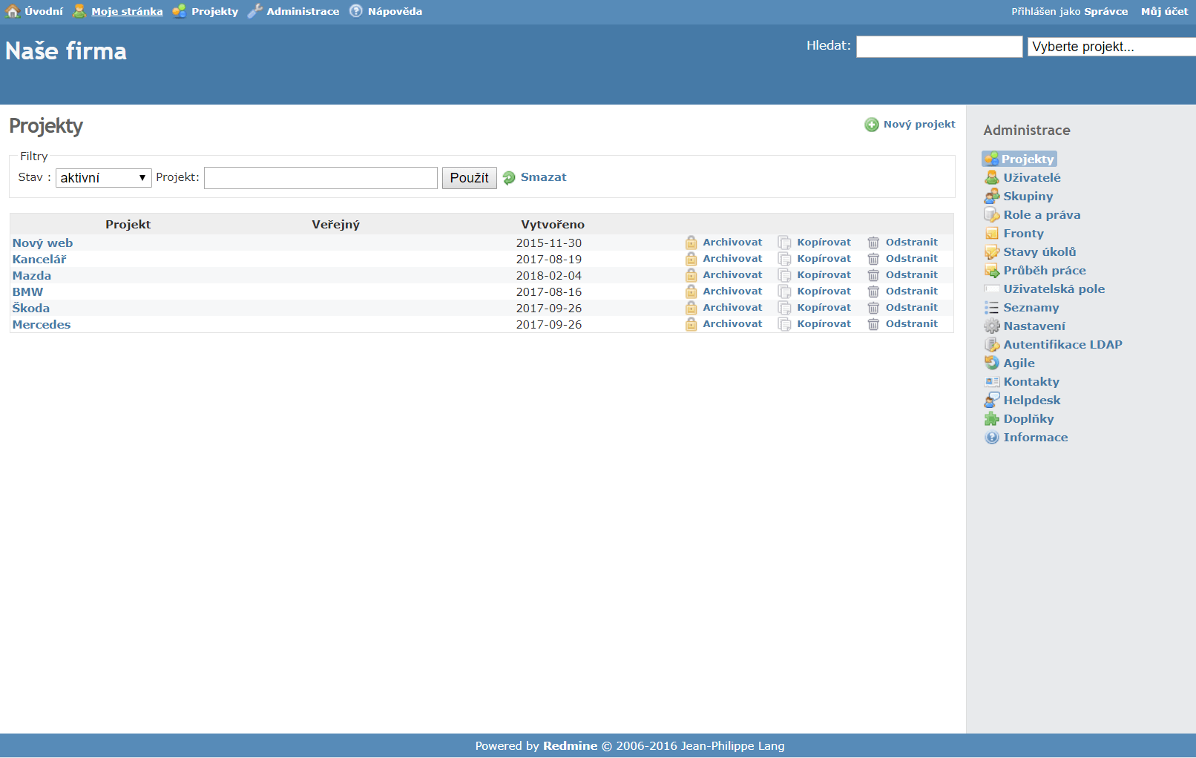Click the Informace icon in the sidebar

pos(992,437)
